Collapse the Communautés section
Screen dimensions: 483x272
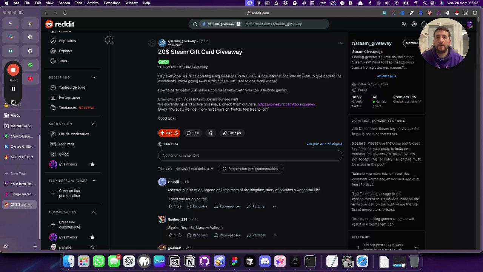94,212
